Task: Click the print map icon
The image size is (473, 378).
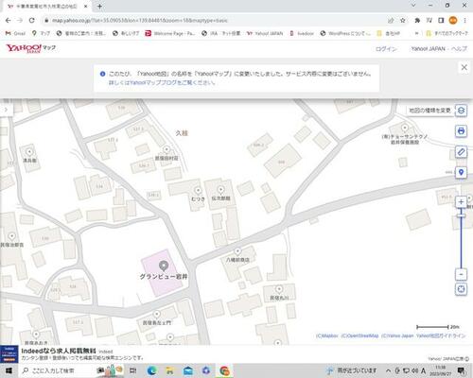Action: tap(461, 131)
